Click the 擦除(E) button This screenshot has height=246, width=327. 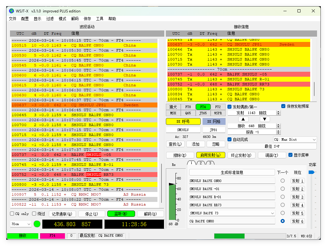click(180, 155)
